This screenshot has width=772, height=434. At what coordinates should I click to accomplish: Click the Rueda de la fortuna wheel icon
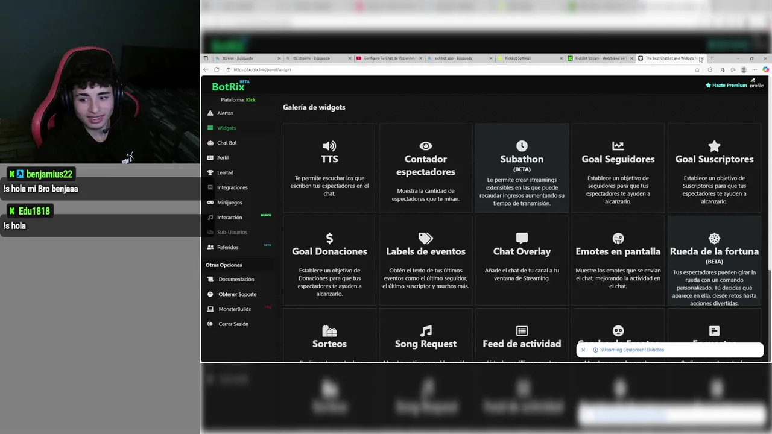[714, 239]
